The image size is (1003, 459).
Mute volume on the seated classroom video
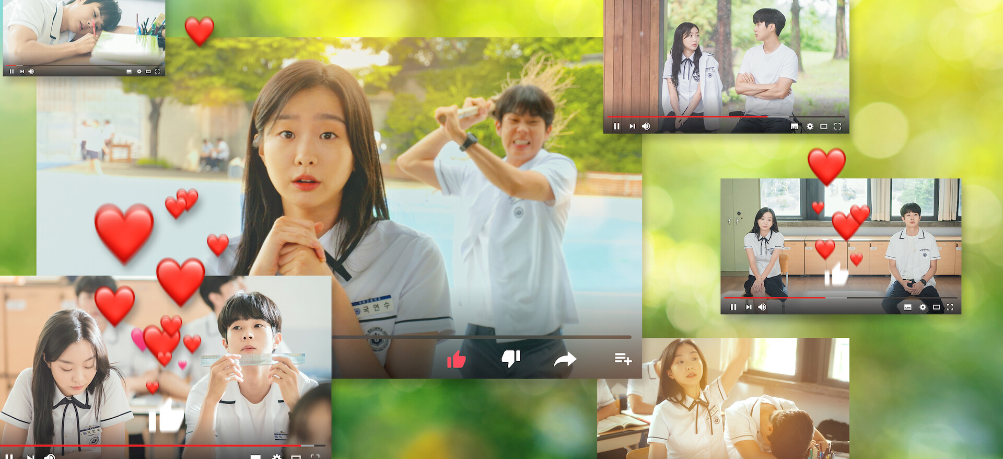(762, 307)
